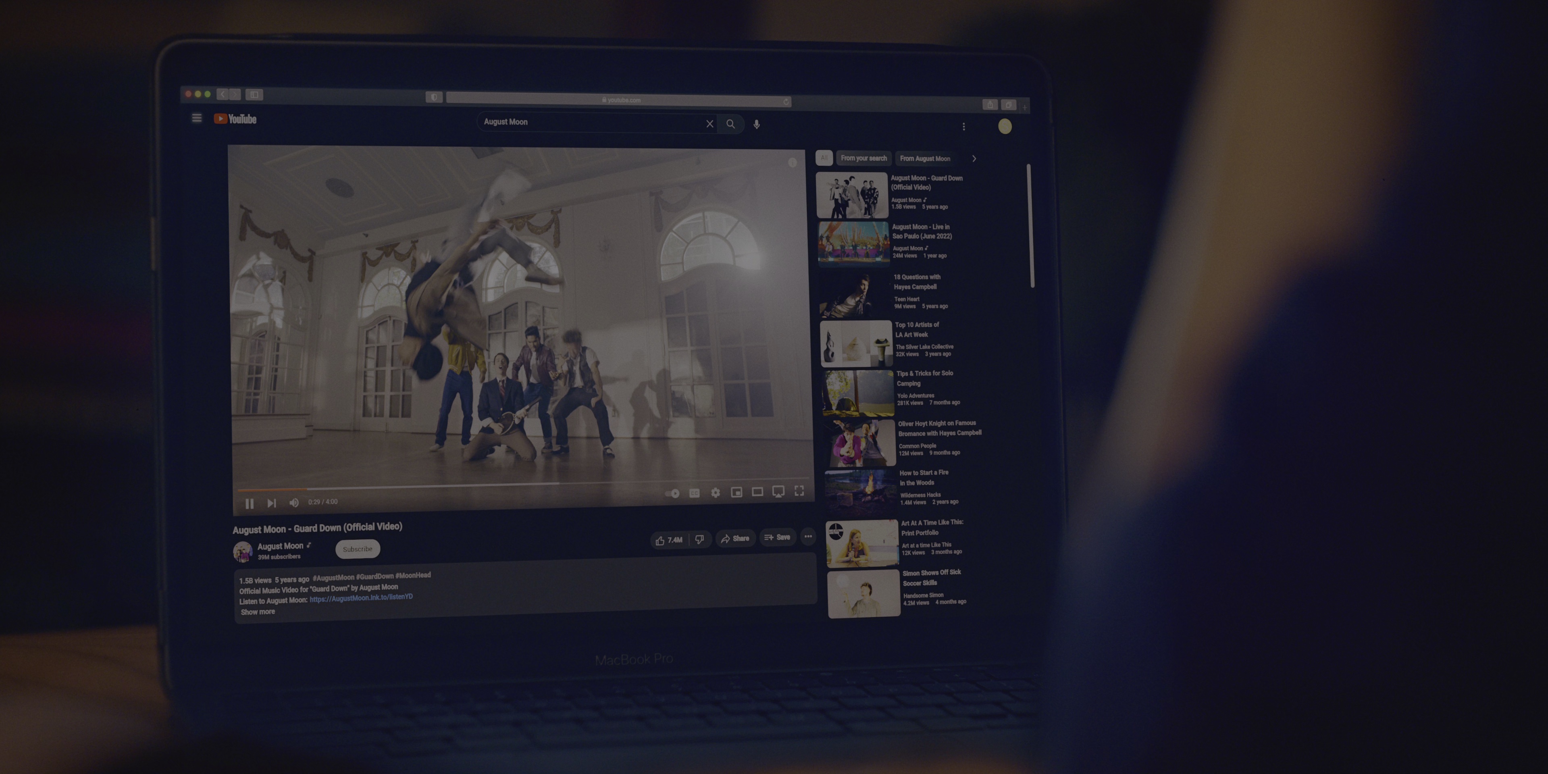1548x774 pixels.
Task: Like the video with 7.4M likes
Action: [x=668, y=540]
